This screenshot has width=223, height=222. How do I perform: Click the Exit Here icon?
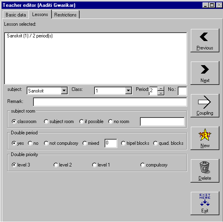(205, 199)
